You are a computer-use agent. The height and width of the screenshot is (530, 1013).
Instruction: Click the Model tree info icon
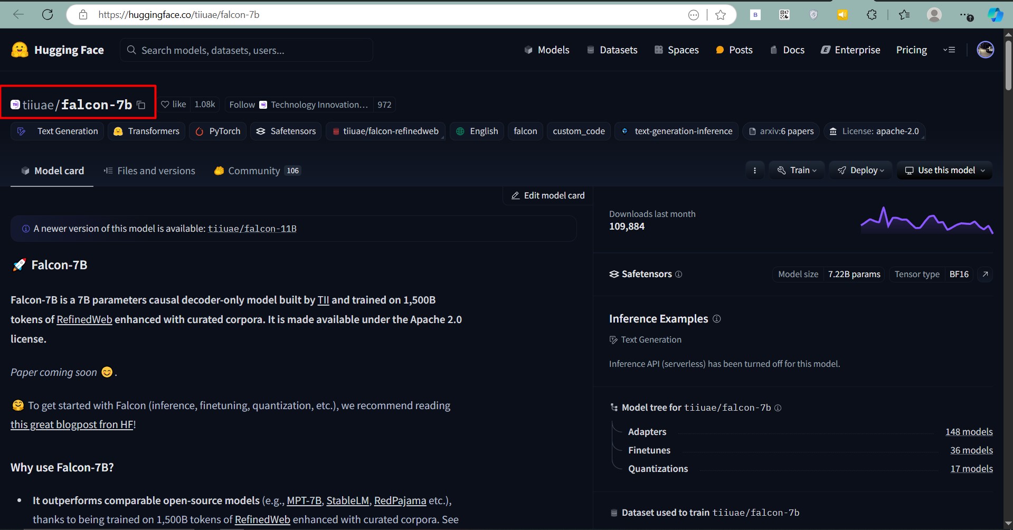778,408
